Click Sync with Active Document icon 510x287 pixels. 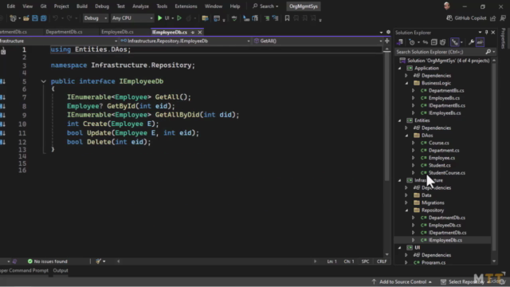425,42
